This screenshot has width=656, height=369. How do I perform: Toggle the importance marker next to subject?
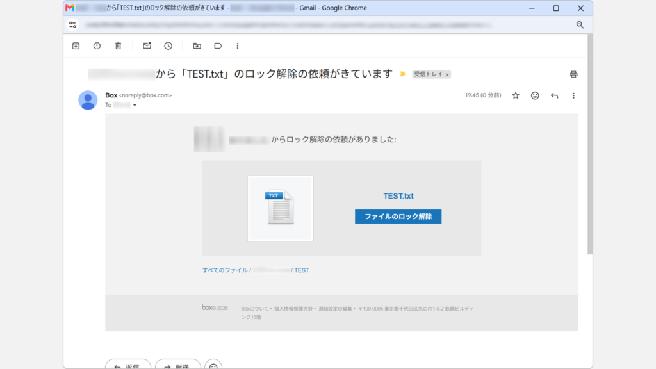pos(402,74)
